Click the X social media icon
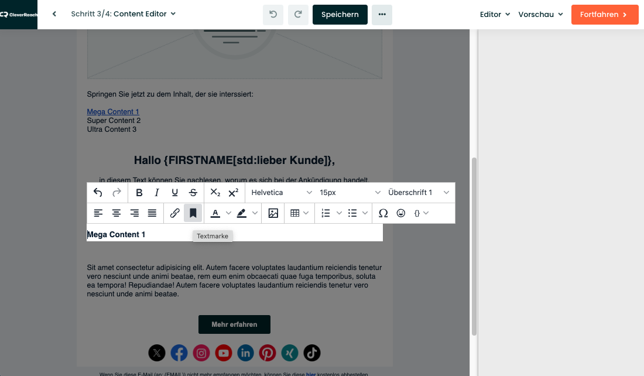Viewport: 644px width, 376px height. (157, 353)
